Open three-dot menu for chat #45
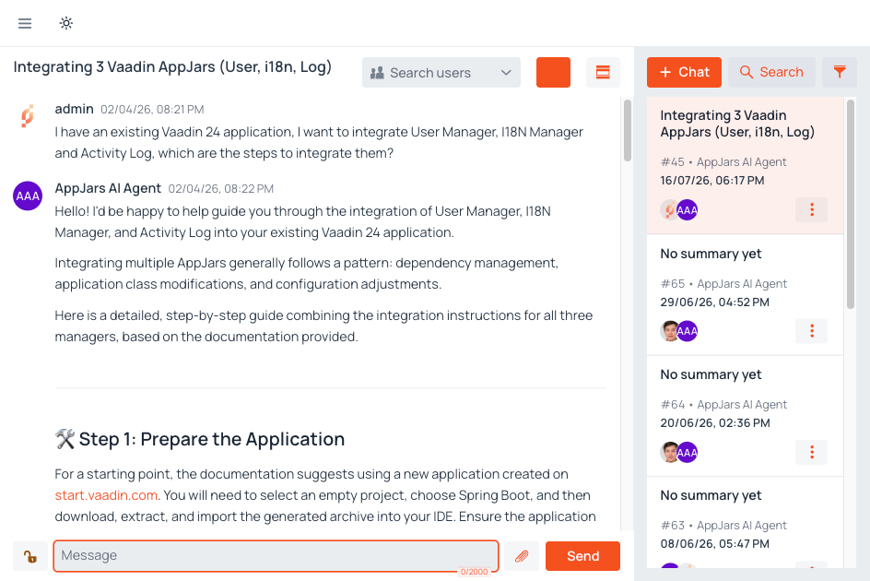 coord(811,209)
